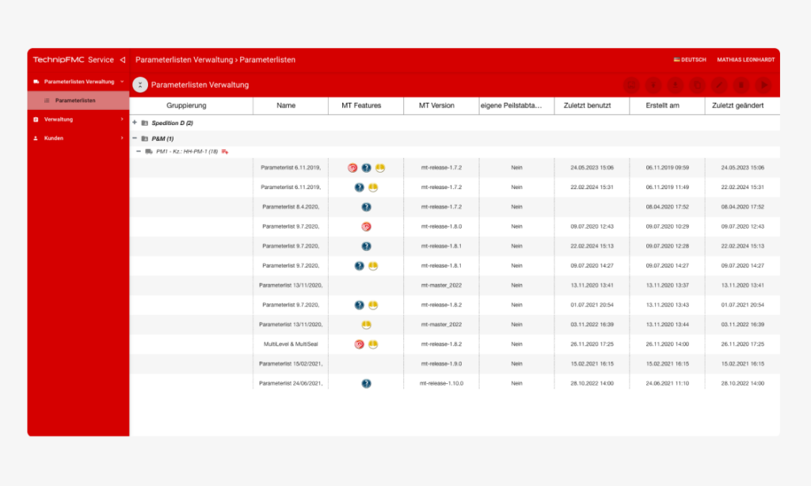This screenshot has height=486, width=811.
Task: Click the first toolbar icon left of upload
Action: [x=631, y=85]
